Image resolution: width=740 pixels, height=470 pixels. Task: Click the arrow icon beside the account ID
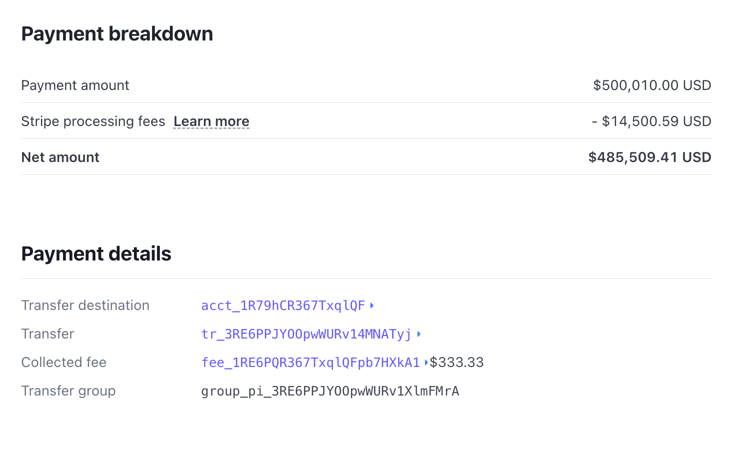click(372, 305)
